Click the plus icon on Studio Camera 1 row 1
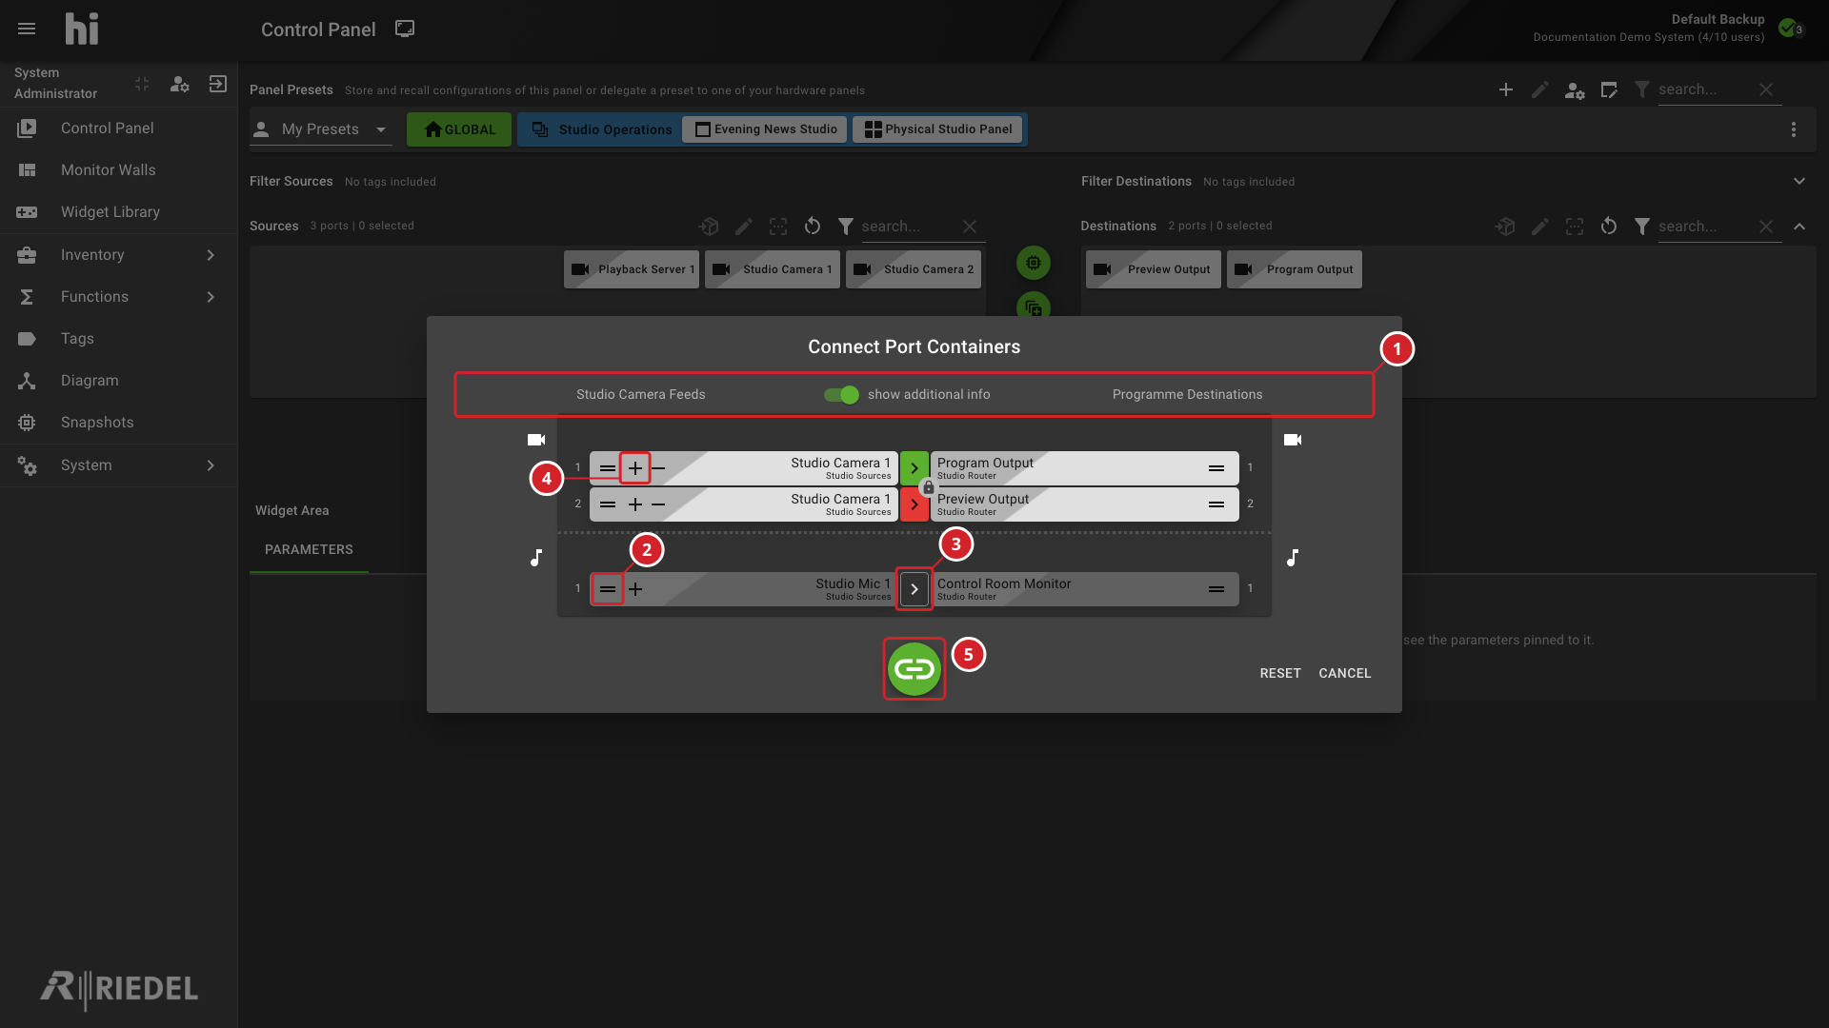The height and width of the screenshot is (1028, 1829). coord(635,468)
